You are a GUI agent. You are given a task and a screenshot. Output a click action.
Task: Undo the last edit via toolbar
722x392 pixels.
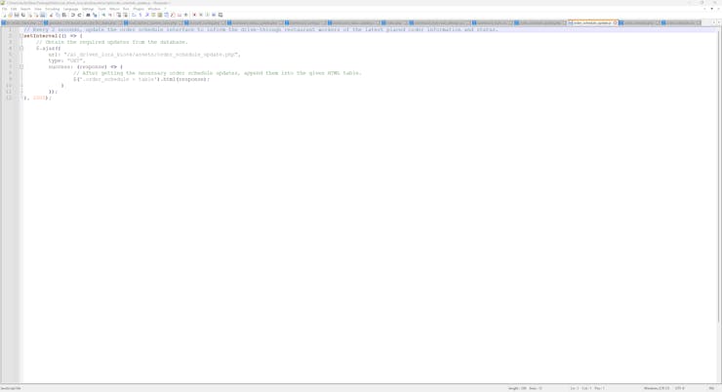tap(72, 15)
